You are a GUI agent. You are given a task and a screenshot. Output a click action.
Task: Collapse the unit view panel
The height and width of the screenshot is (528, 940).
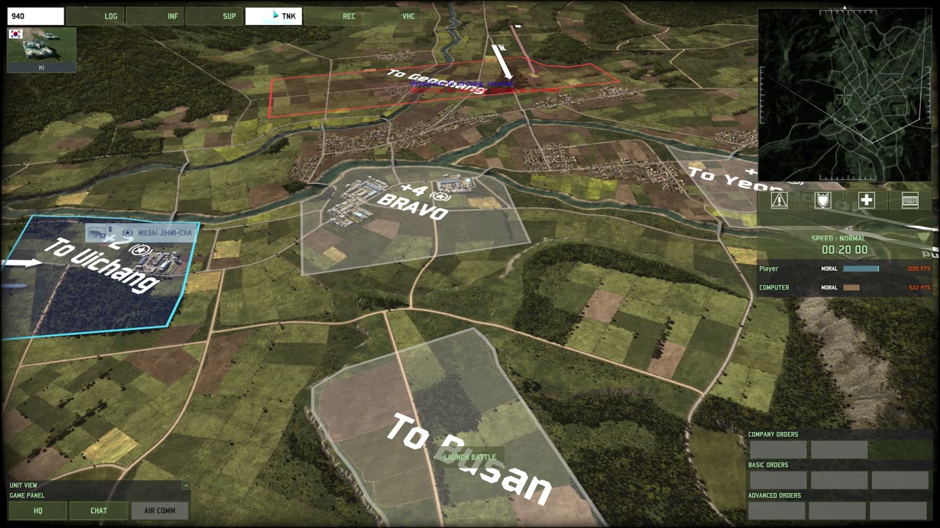click(186, 485)
